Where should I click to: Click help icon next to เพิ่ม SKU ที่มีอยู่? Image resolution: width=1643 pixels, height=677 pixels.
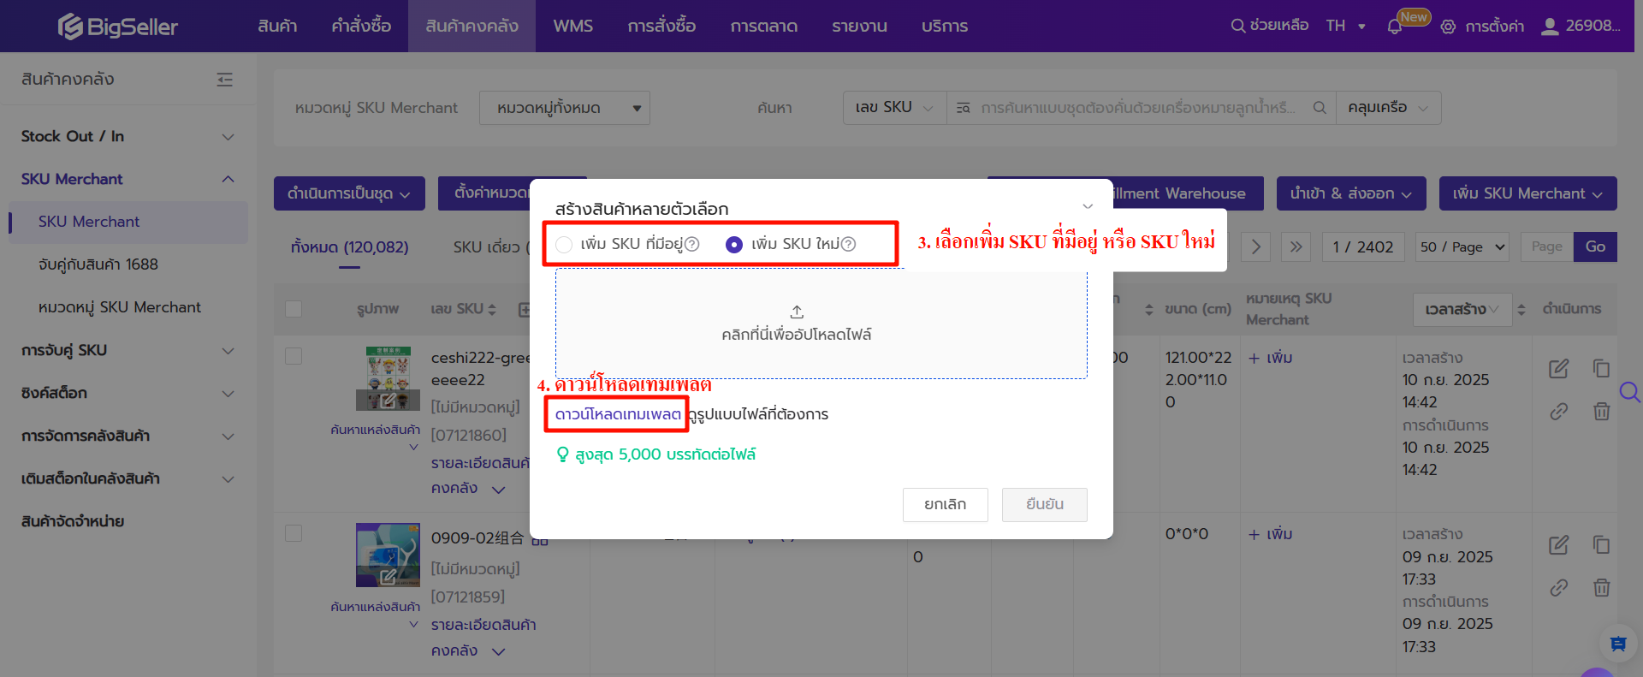(692, 244)
